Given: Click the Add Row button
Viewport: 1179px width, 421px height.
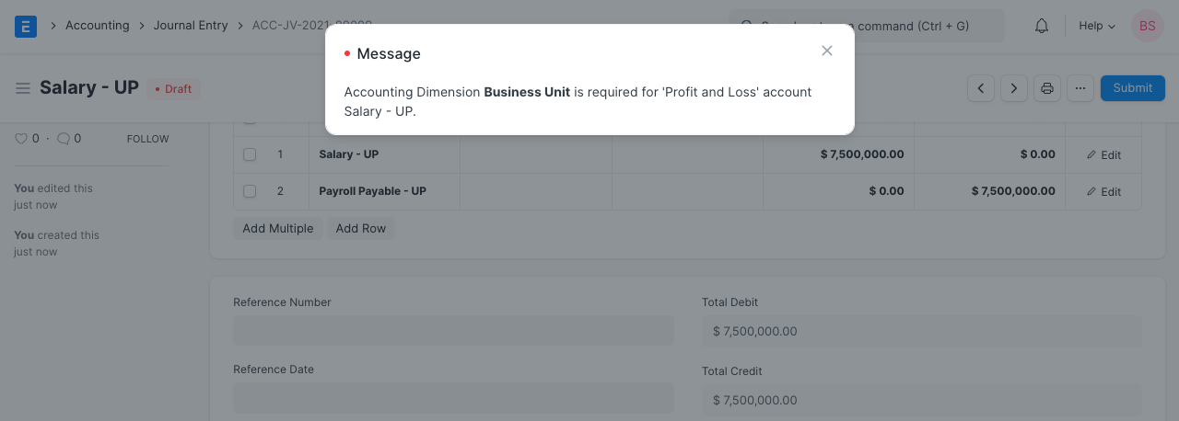Looking at the screenshot, I should tap(360, 229).
